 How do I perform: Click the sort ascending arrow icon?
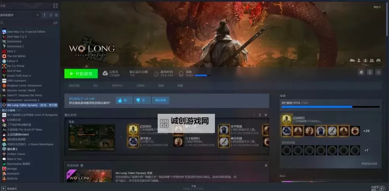coord(44,15)
